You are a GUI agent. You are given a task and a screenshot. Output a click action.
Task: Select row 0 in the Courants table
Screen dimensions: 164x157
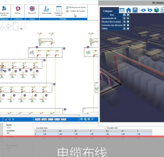coord(93,134)
